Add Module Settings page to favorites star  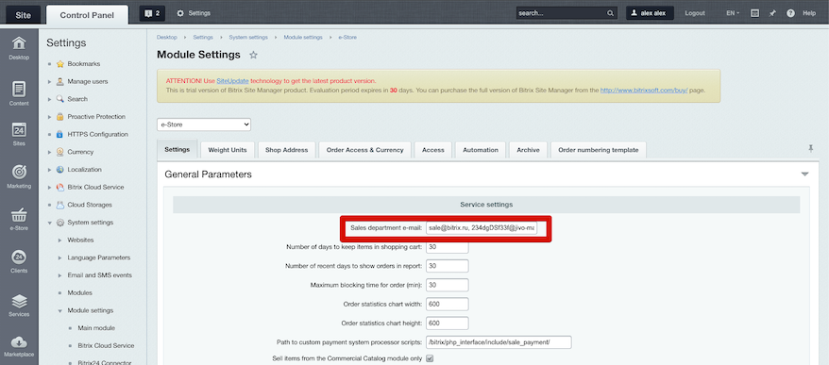coord(253,55)
